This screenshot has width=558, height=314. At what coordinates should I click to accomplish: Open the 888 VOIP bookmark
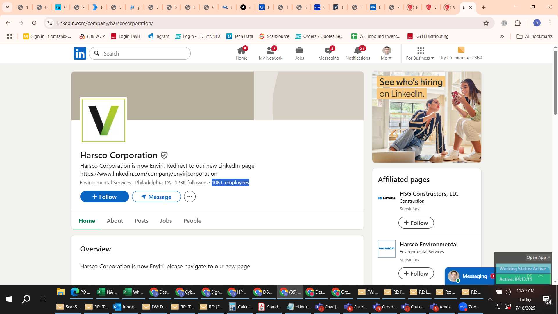[92, 36]
